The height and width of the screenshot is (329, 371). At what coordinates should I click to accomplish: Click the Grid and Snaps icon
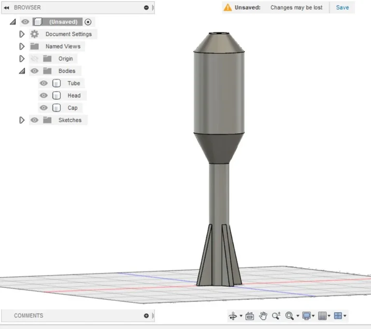click(x=323, y=316)
